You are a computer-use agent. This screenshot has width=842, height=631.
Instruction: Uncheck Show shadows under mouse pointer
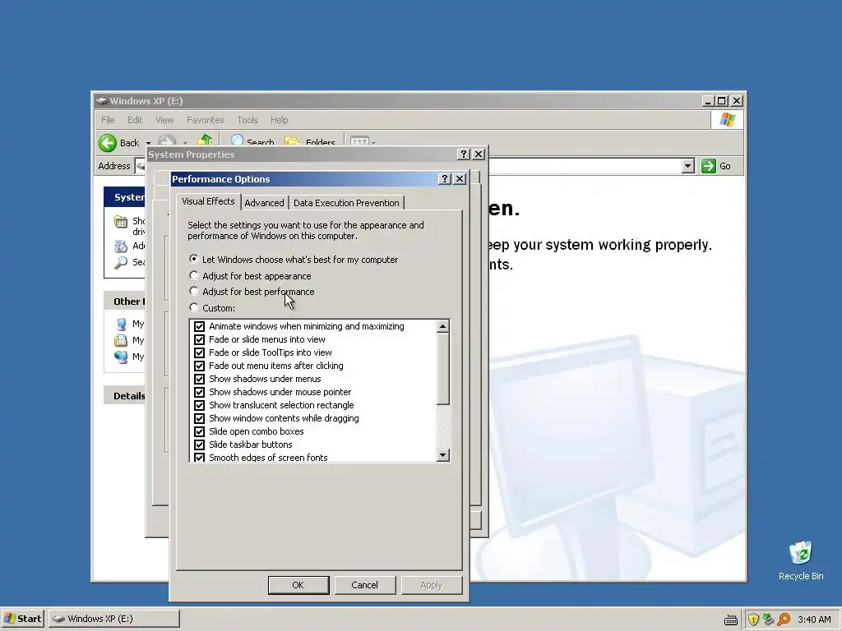pyautogui.click(x=199, y=392)
